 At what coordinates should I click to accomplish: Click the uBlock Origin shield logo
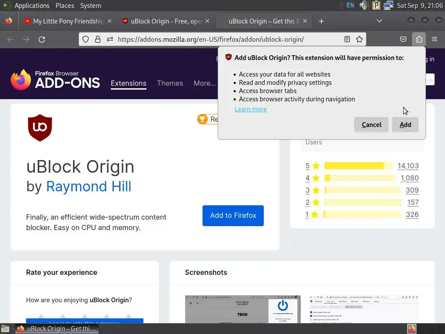(40, 128)
